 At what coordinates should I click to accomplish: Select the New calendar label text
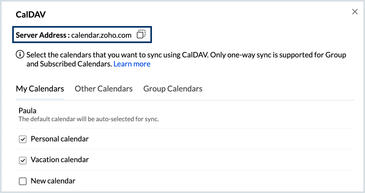pyautogui.click(x=53, y=181)
